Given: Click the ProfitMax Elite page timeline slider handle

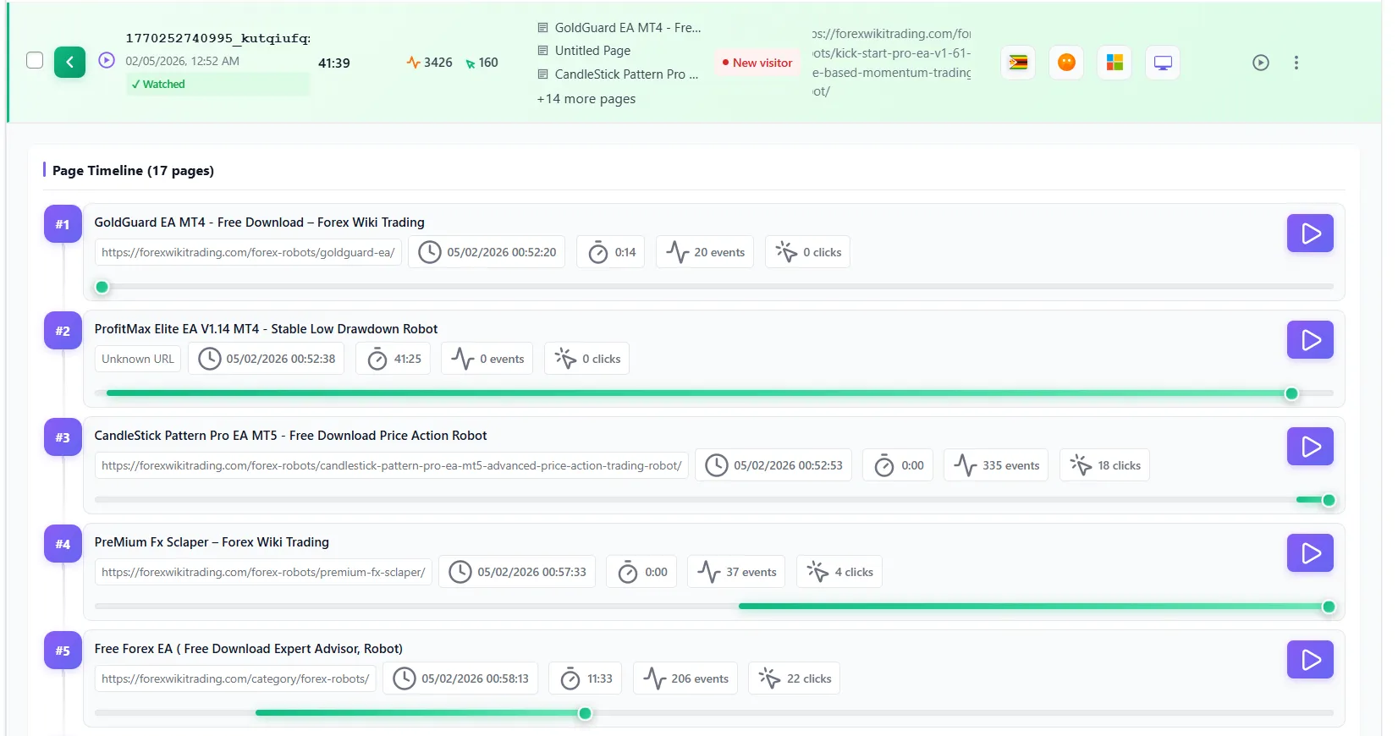Looking at the screenshot, I should point(1291,393).
